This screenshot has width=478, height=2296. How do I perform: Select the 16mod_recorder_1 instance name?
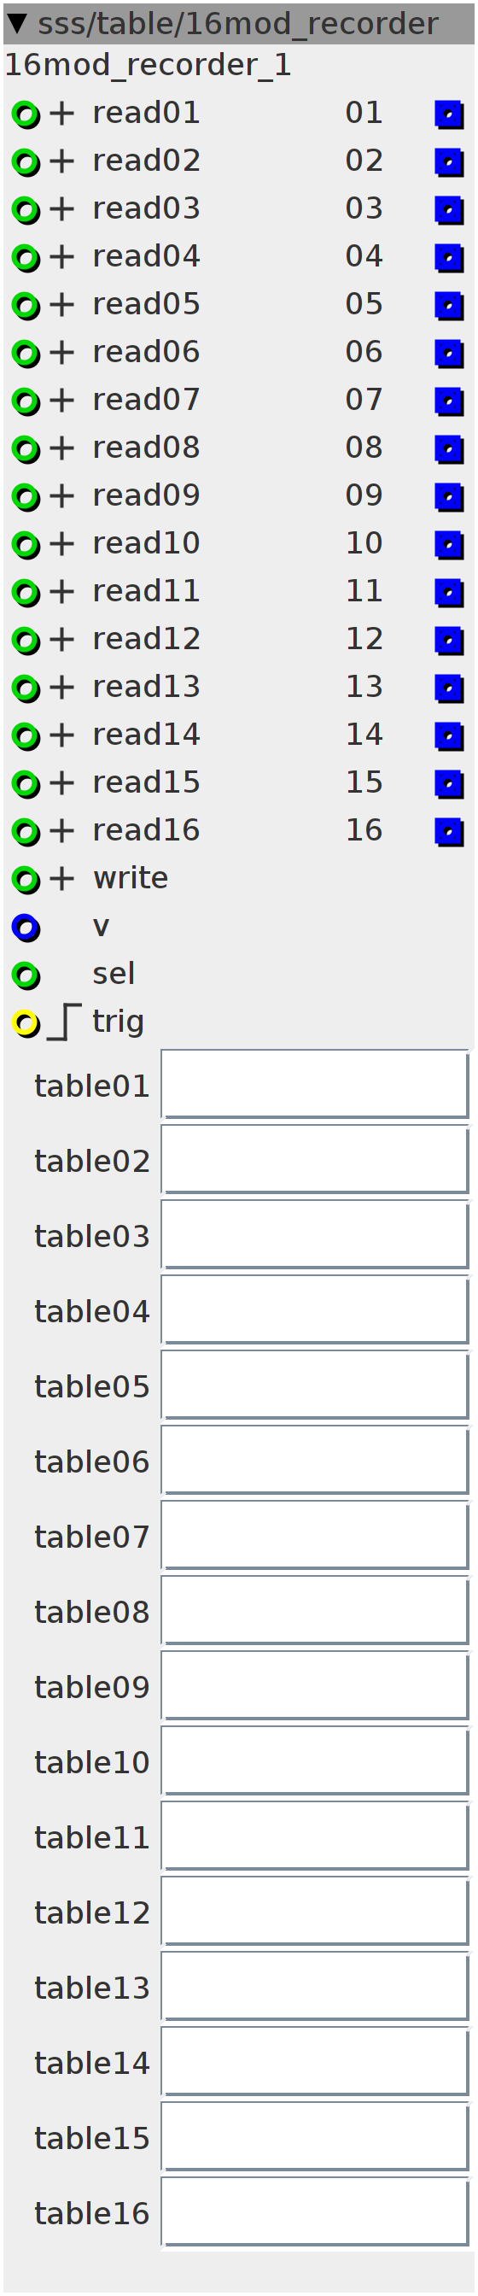coord(148,66)
